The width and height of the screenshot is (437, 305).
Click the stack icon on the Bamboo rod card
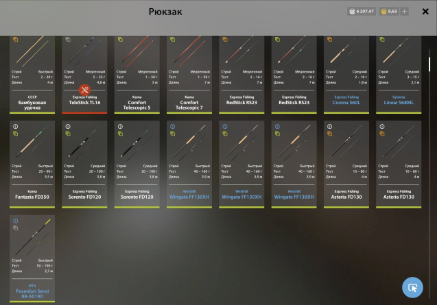point(16,39)
